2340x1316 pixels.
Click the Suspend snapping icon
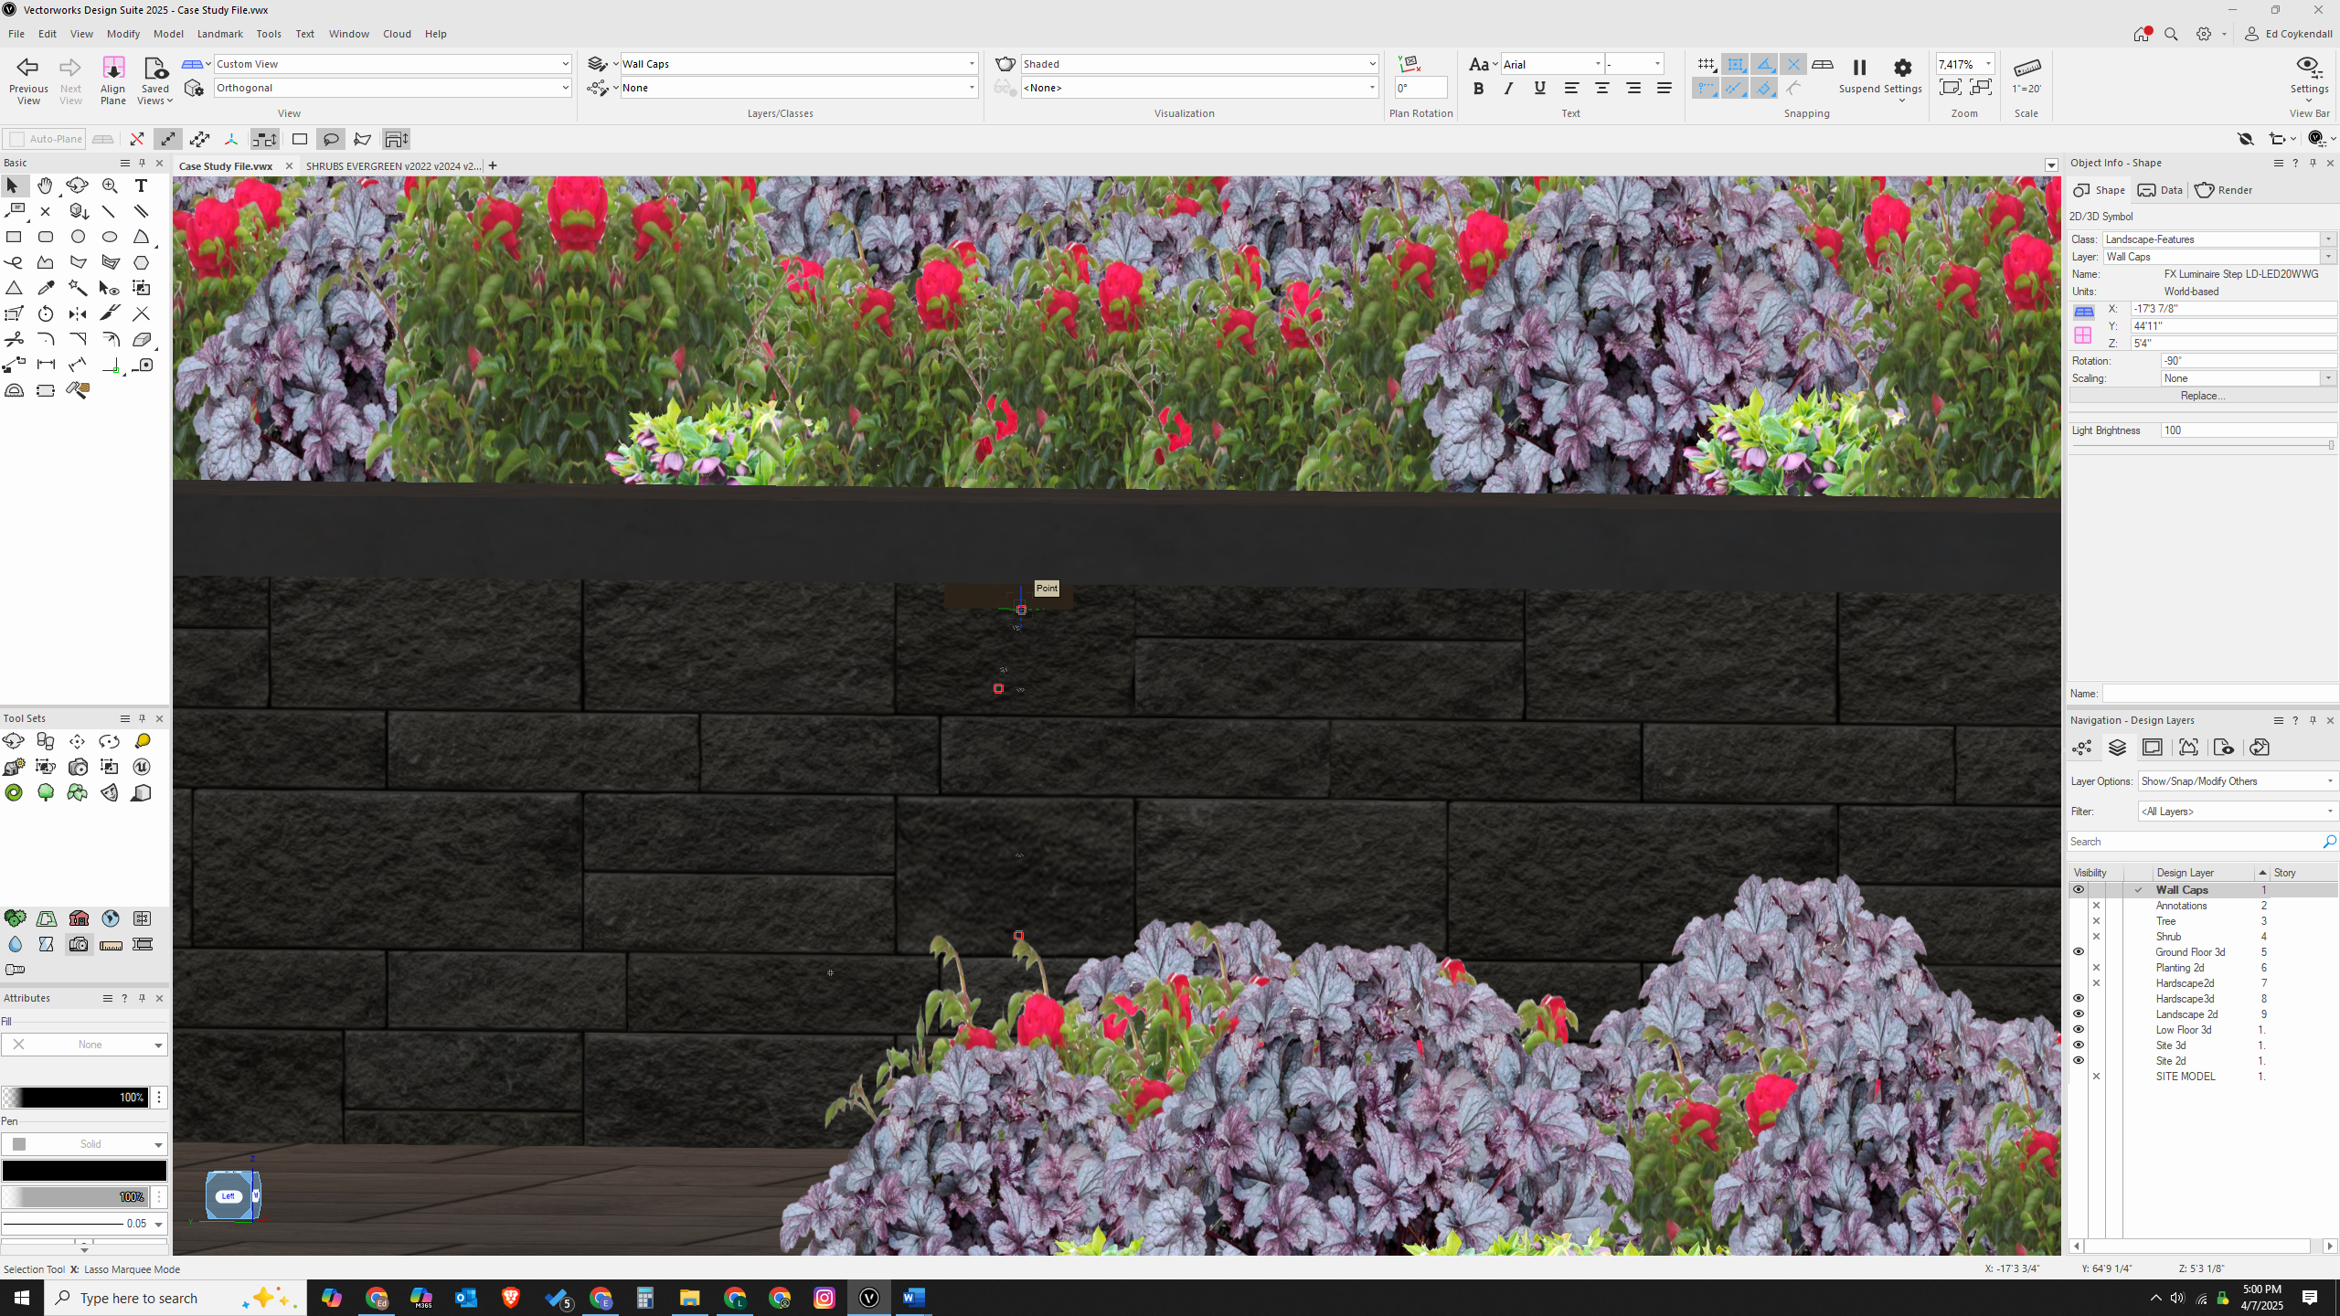click(x=1859, y=69)
